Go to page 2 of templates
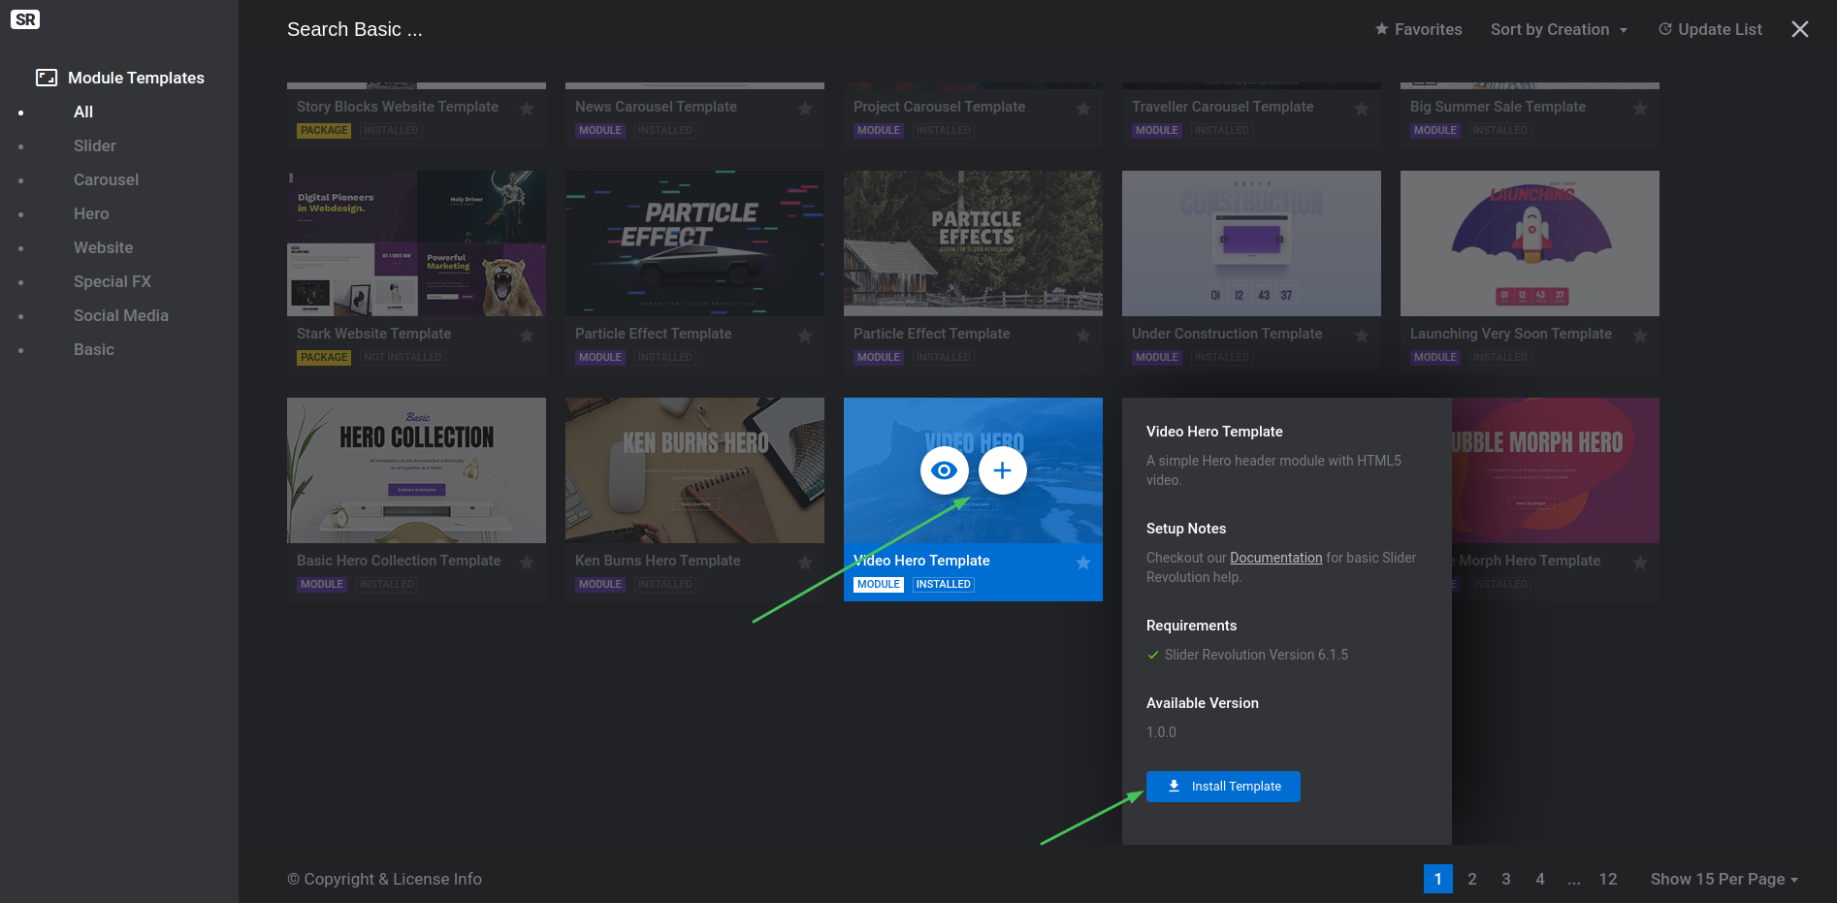Screen dimensions: 1837x903 [x=1471, y=879]
